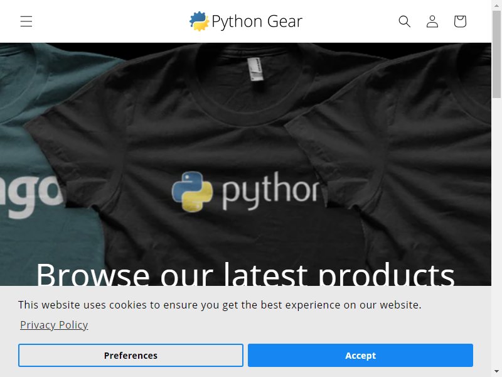
Task: Go to Python Gear home logo
Action: [x=245, y=21]
